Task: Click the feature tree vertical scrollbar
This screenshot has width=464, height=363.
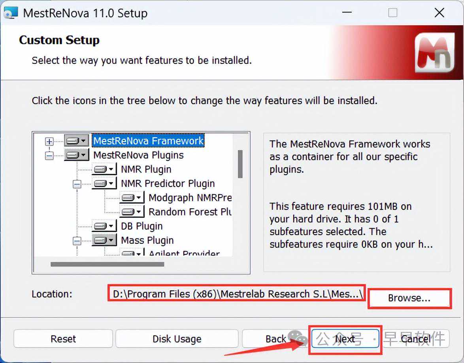Action: coord(240,164)
